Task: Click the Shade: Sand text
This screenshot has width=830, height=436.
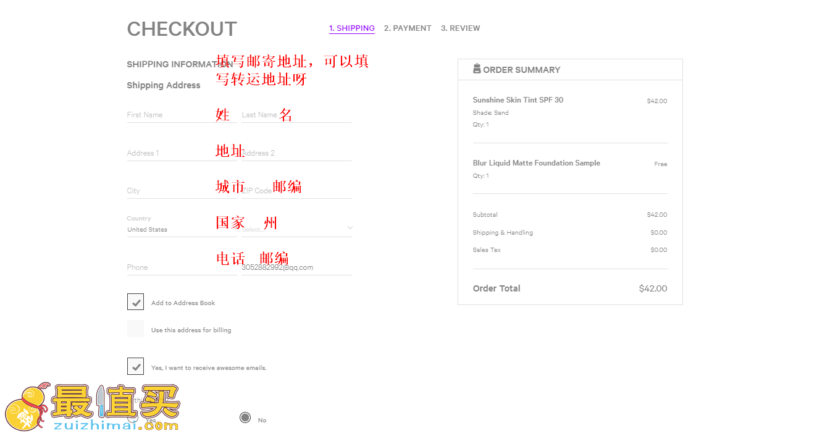Action: point(491,113)
